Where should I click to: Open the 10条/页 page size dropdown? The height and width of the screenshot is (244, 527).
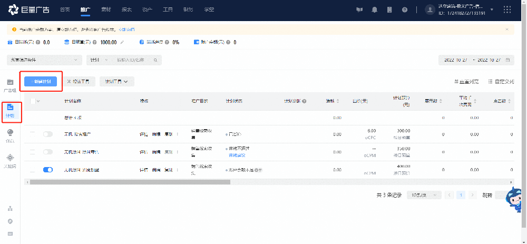[425, 195]
